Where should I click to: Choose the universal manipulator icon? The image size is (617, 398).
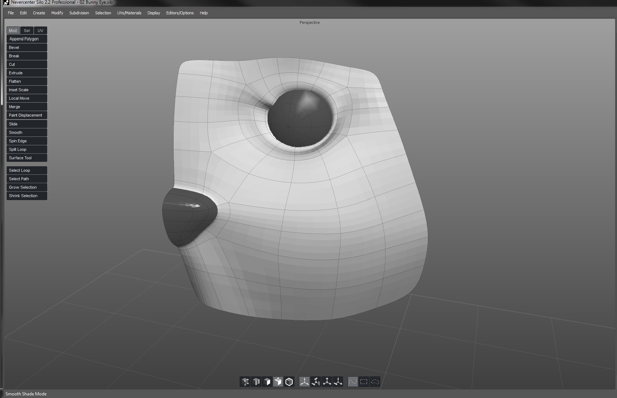(x=338, y=382)
